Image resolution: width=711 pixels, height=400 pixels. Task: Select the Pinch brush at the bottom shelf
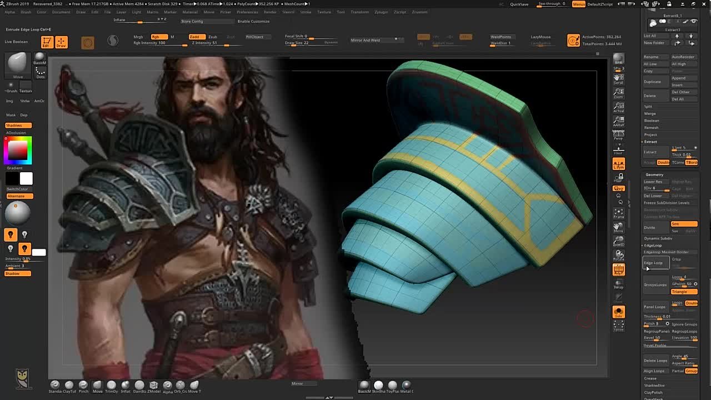pos(83,385)
